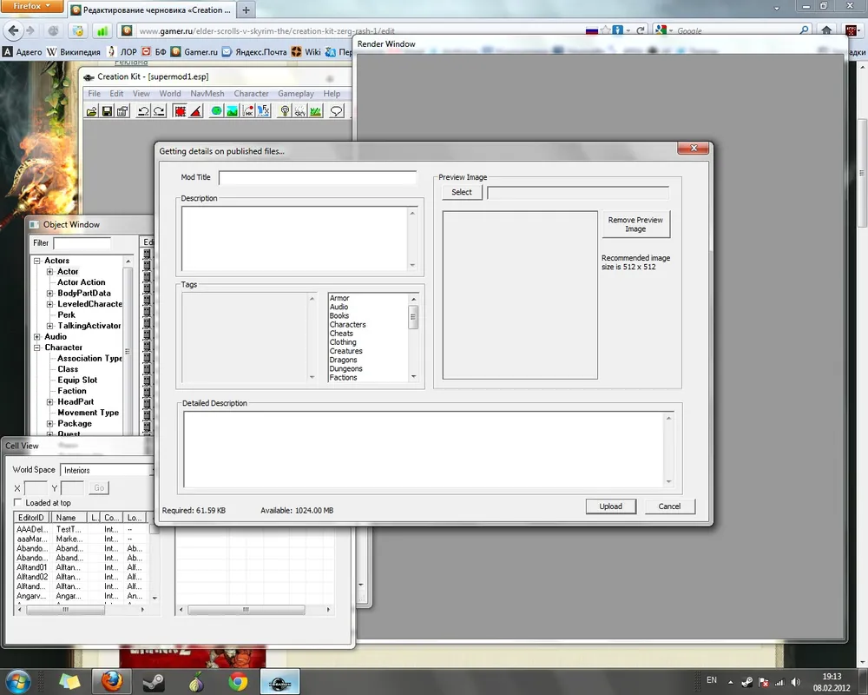Toggle the lightbulb lighting toolbar icon
Screen dimensions: 868x695
coord(284,111)
